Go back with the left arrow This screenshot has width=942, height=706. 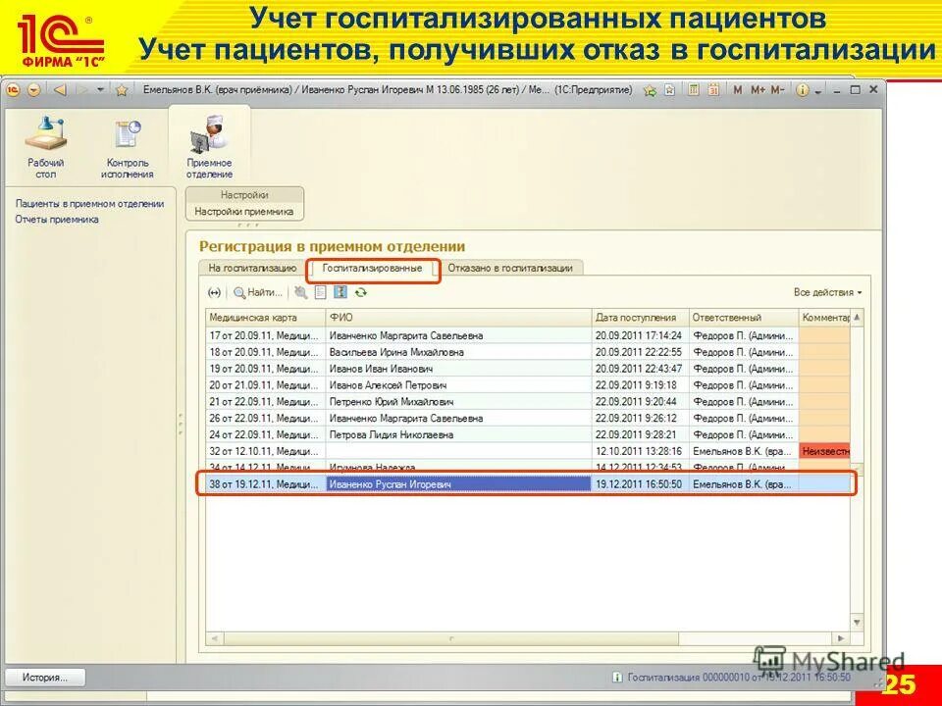[x=60, y=90]
